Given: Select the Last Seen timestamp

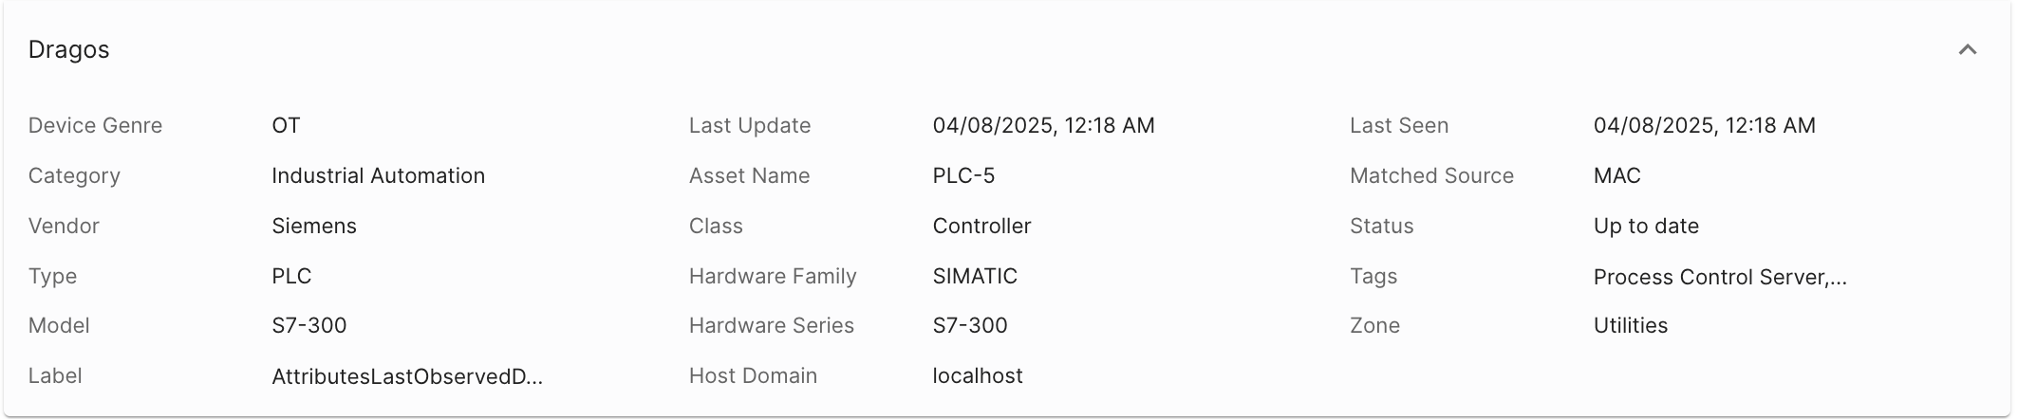Looking at the screenshot, I should (1704, 126).
